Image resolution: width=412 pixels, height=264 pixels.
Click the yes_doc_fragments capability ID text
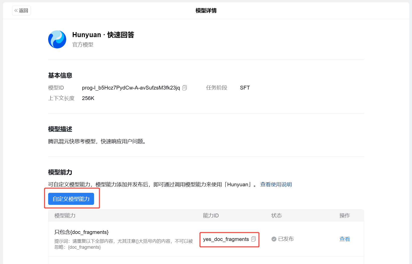point(226,239)
